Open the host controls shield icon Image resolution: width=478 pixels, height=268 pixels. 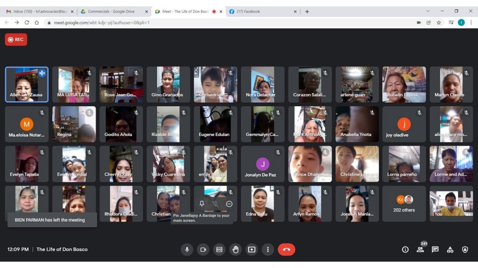click(x=465, y=249)
